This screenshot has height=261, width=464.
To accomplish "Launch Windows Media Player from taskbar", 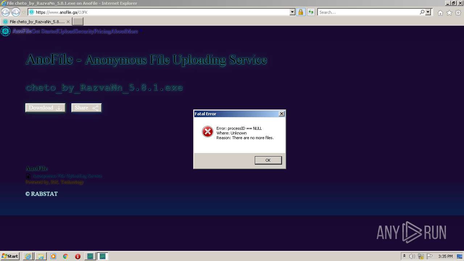I will pos(53,256).
